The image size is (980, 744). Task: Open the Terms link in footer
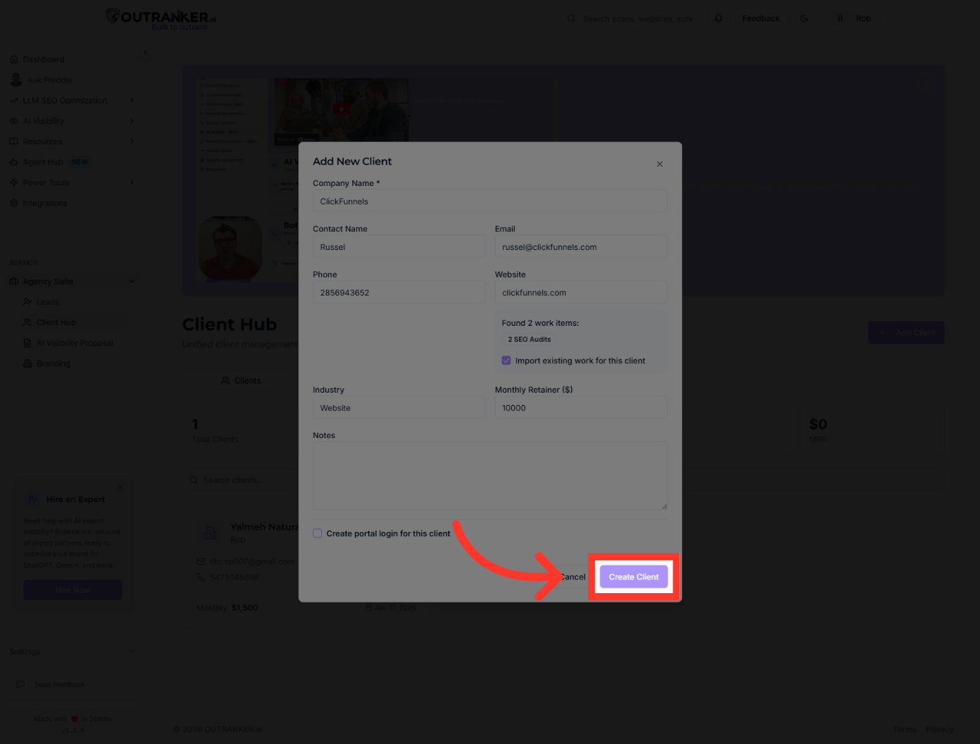pos(905,730)
